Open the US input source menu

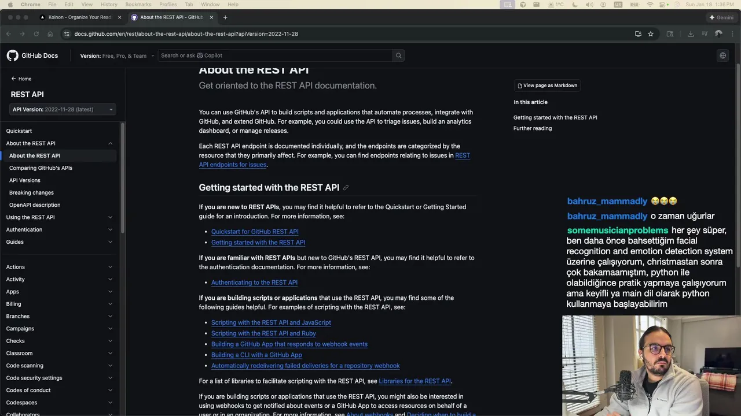coord(619,5)
